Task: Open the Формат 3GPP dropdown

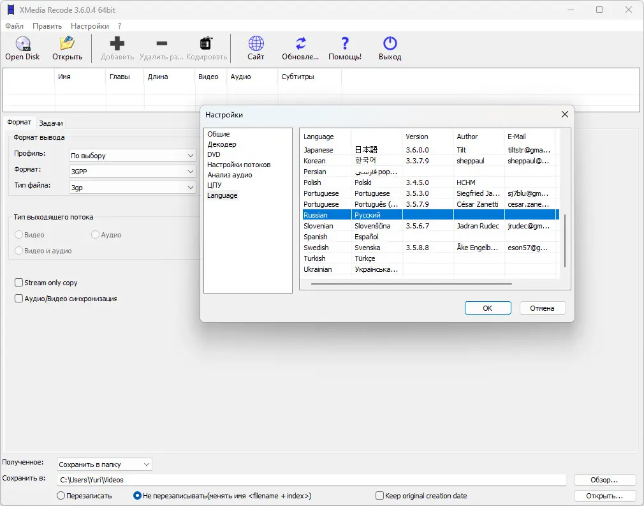Action: (132, 172)
